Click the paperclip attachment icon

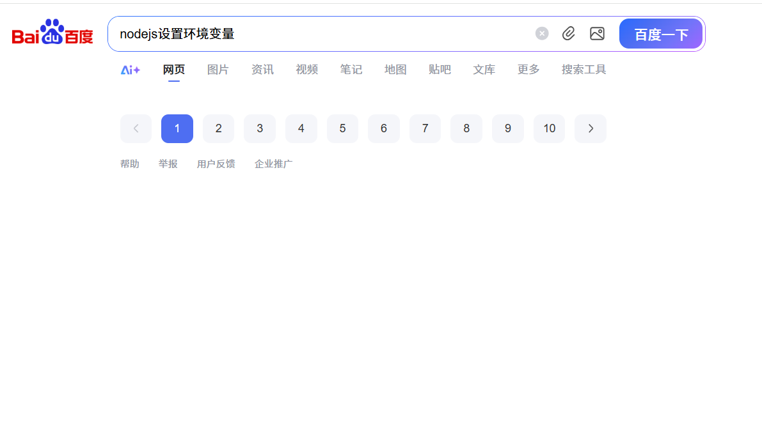pyautogui.click(x=569, y=33)
